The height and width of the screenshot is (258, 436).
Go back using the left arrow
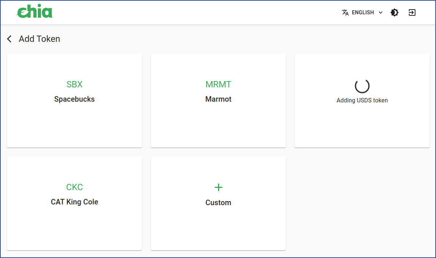click(x=10, y=39)
